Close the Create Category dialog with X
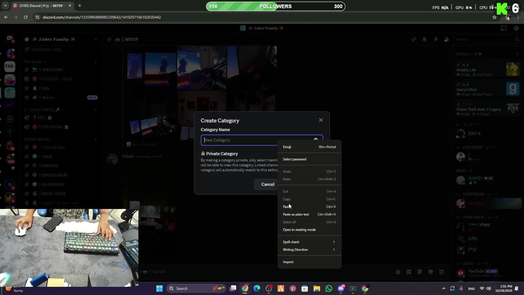 pos(321,120)
